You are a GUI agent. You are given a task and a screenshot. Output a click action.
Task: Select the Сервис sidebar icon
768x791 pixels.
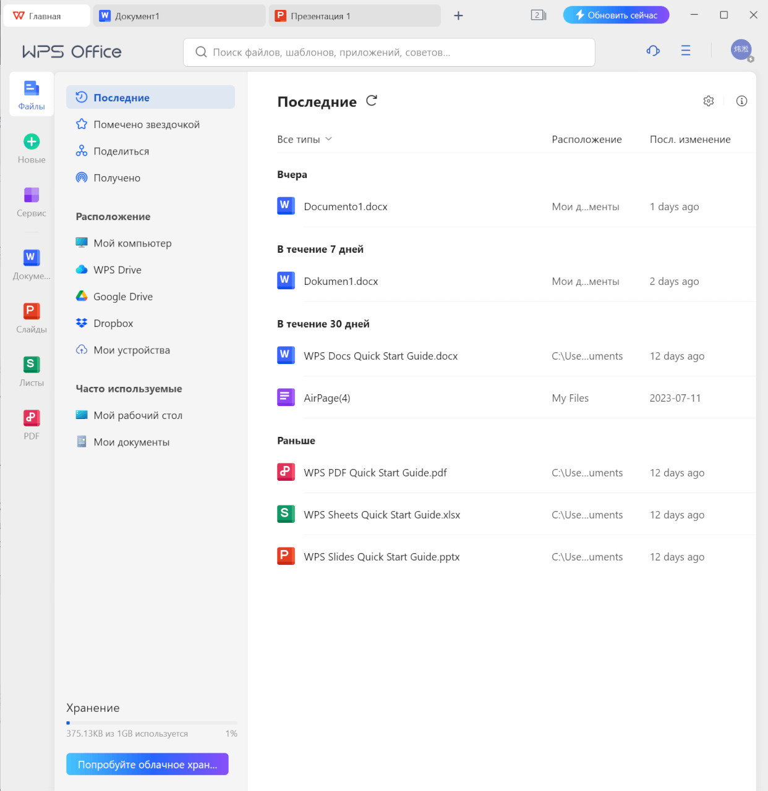click(31, 202)
